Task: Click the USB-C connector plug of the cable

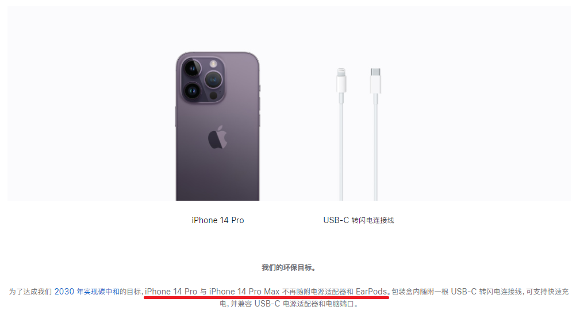Action: pyautogui.click(x=375, y=81)
